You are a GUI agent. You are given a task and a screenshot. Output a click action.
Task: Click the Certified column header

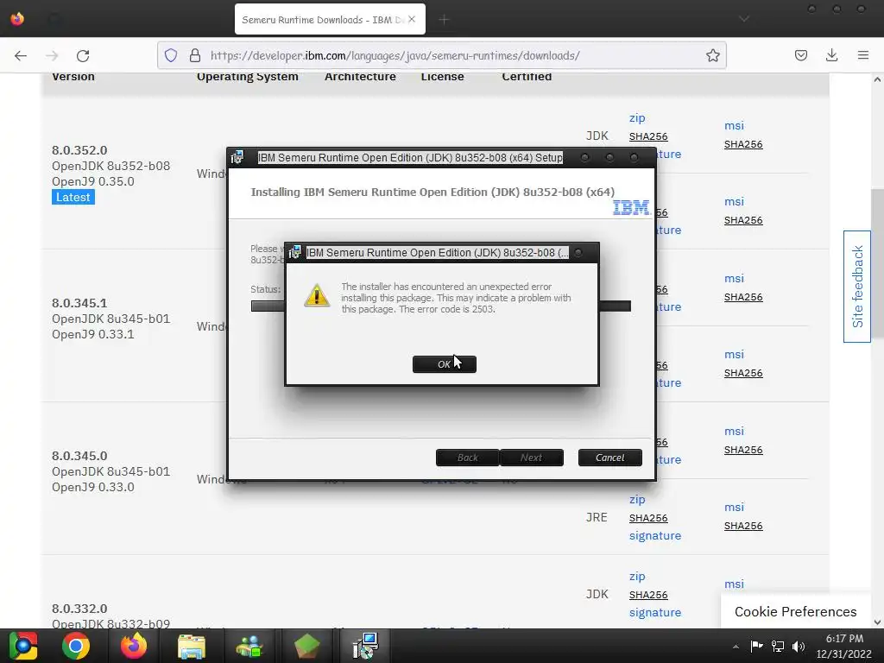coord(527,77)
